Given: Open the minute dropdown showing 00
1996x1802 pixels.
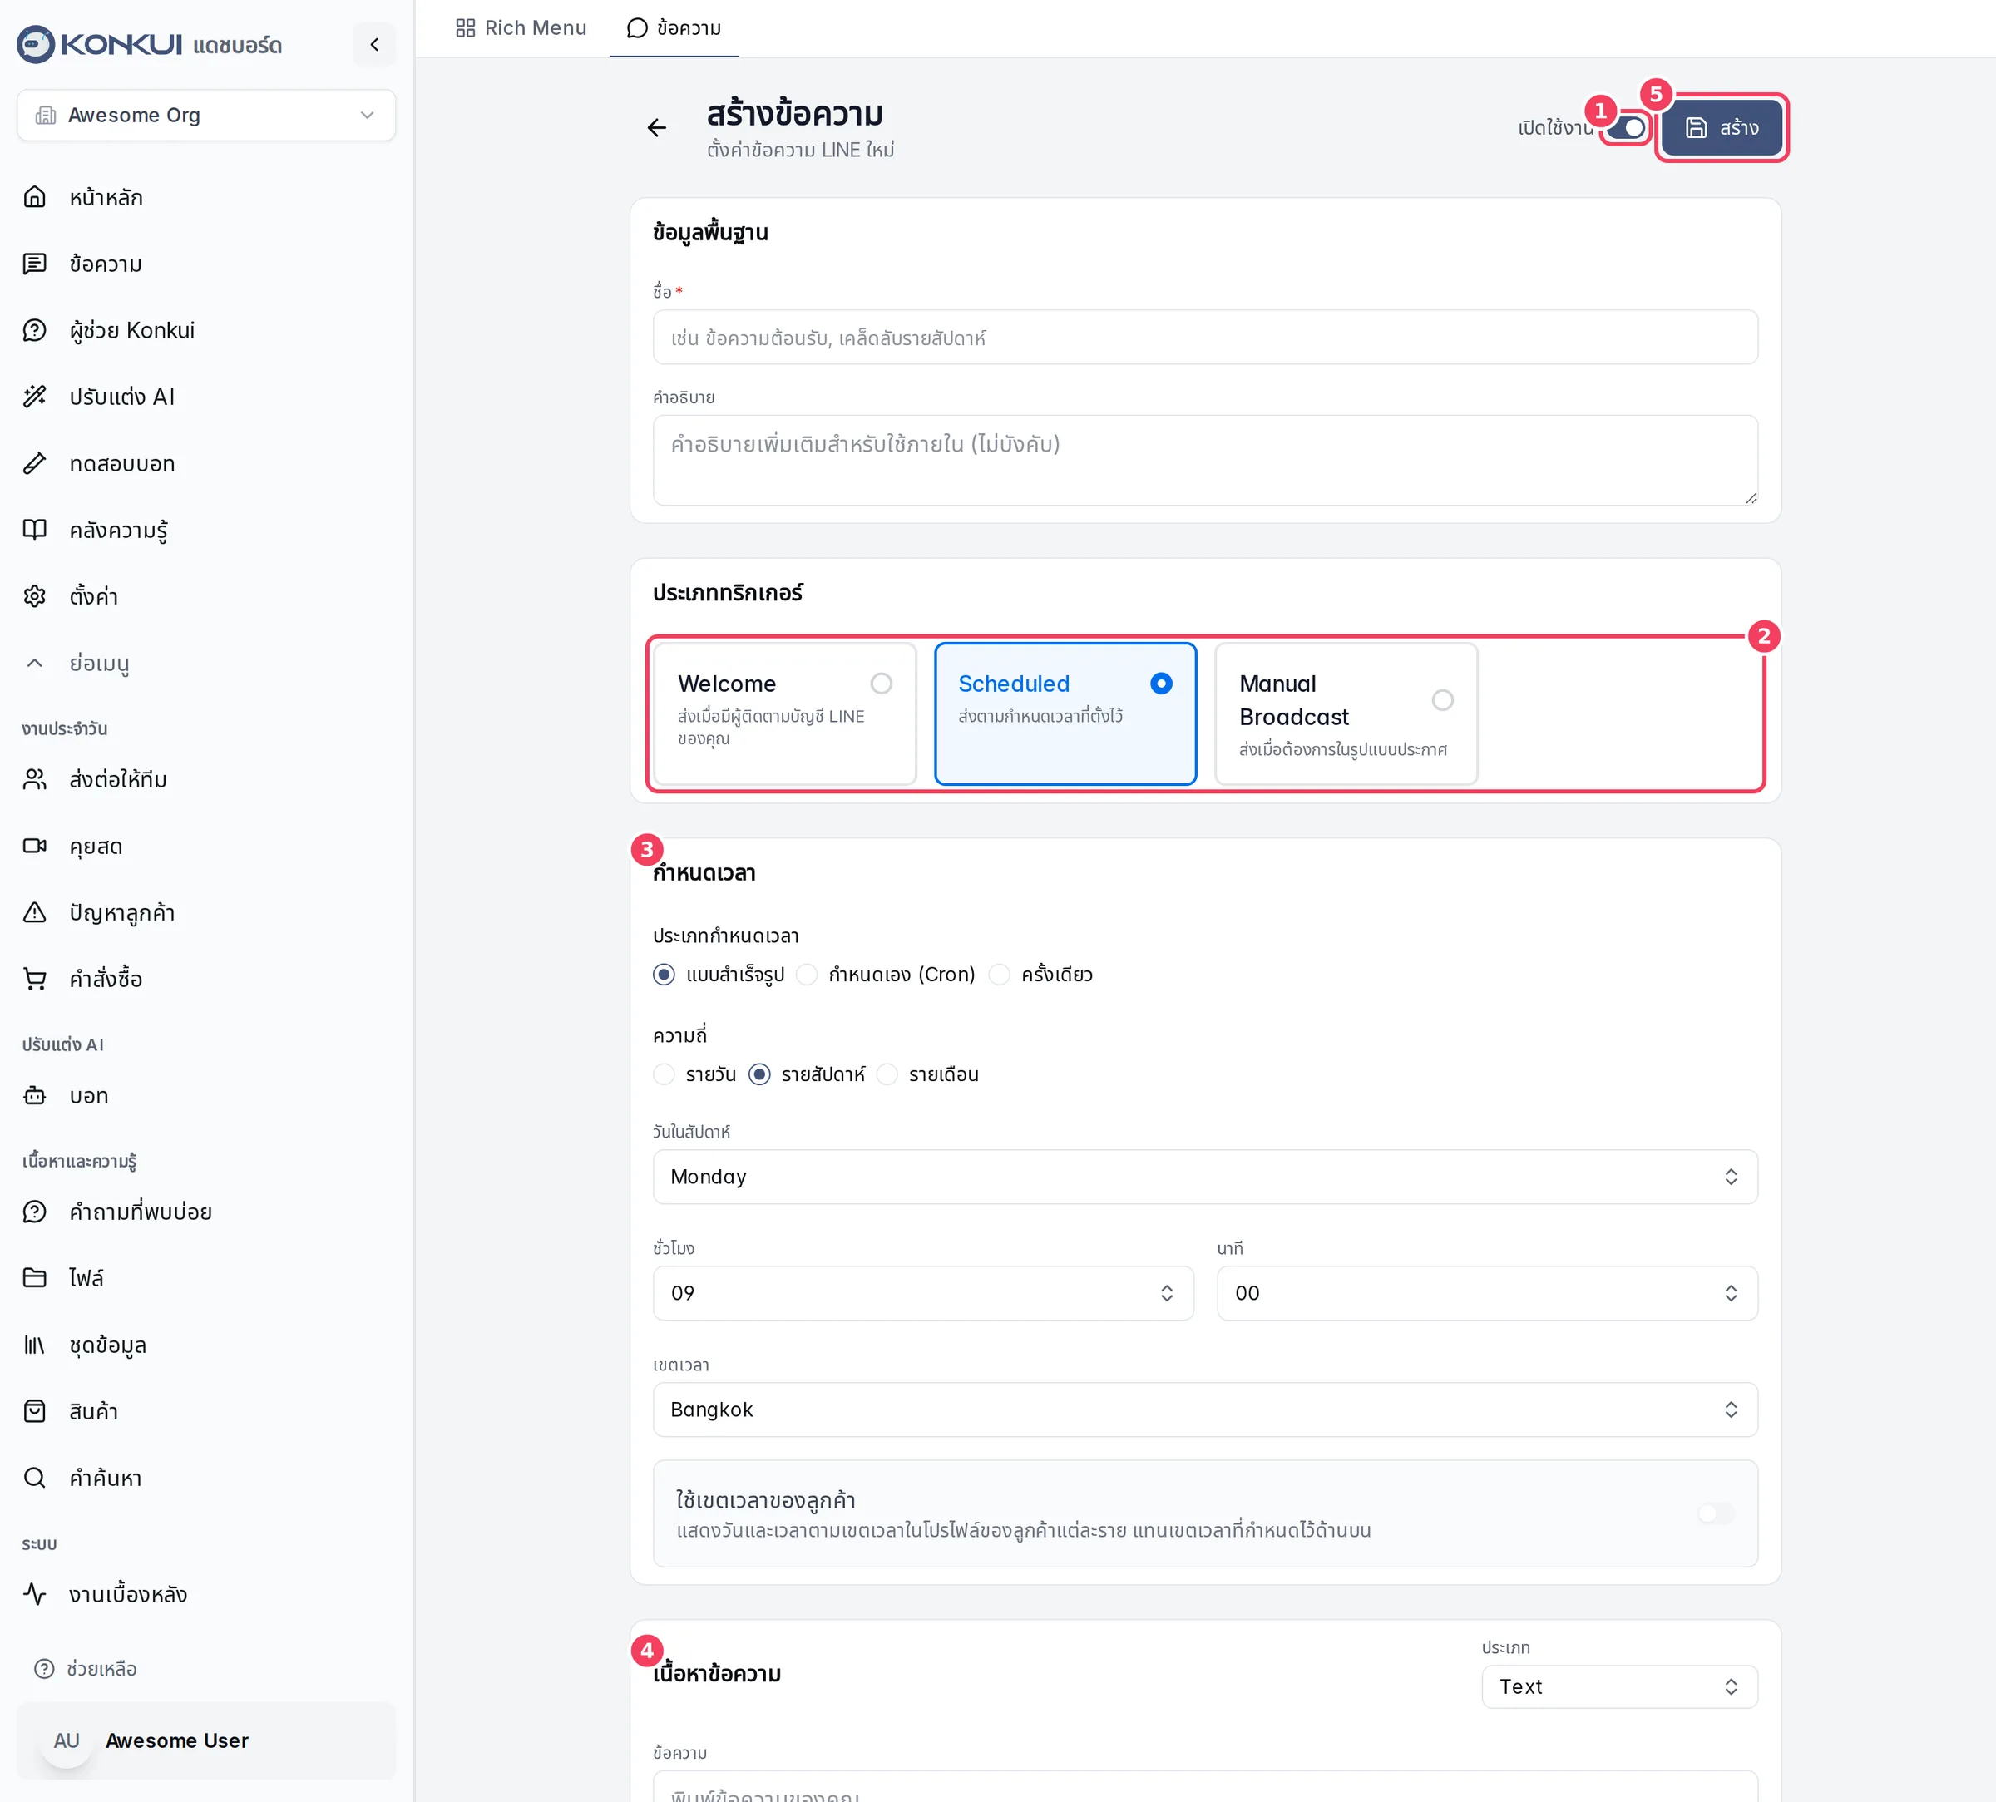Looking at the screenshot, I should pos(1487,1292).
